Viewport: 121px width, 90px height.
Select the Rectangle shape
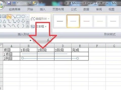(x=18, y=16)
